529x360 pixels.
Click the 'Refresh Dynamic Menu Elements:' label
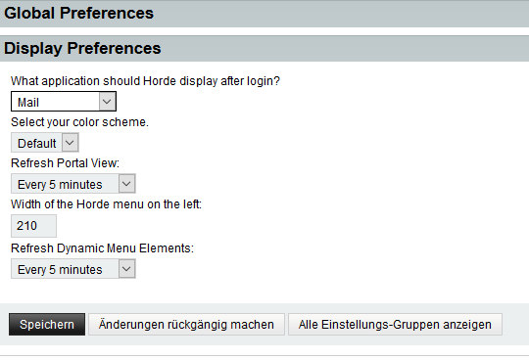pyautogui.click(x=102, y=248)
